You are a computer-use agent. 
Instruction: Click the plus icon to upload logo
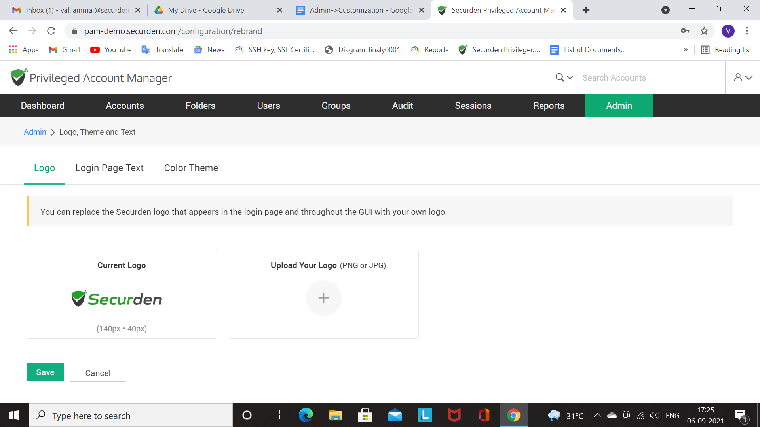pyautogui.click(x=323, y=298)
